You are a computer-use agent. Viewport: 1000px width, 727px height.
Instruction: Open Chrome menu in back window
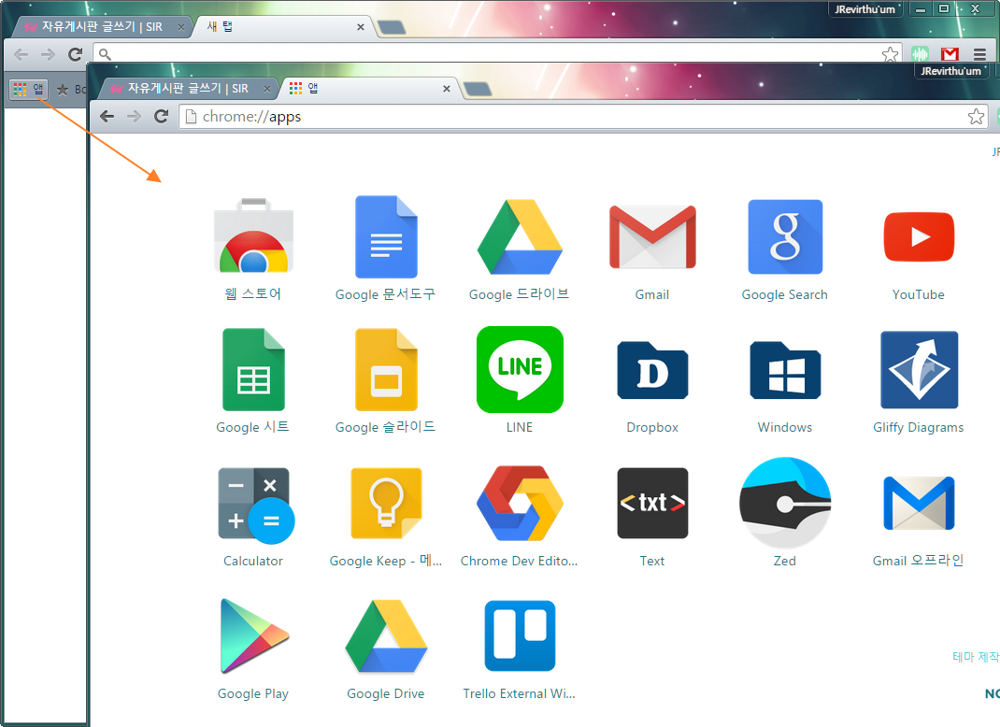point(979,54)
